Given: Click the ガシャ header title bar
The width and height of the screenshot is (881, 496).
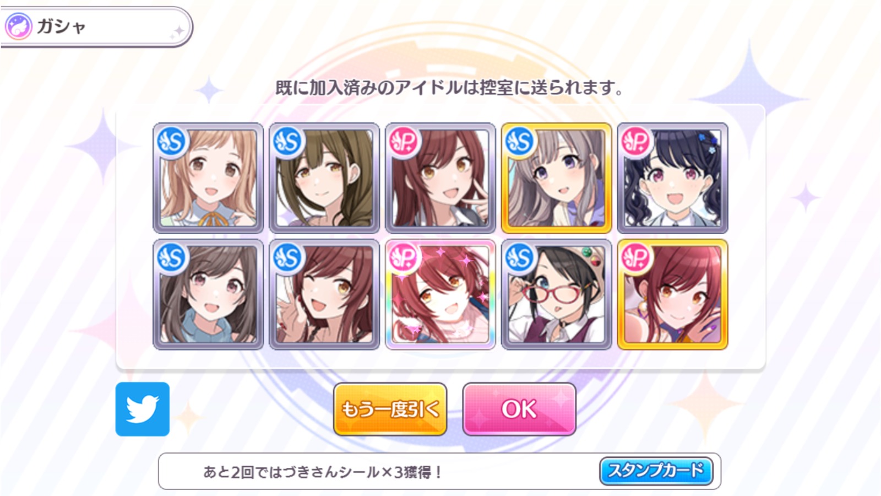Looking at the screenshot, I should point(96,26).
